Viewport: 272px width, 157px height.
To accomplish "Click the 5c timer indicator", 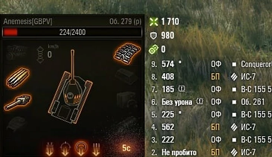I will [126, 148].
